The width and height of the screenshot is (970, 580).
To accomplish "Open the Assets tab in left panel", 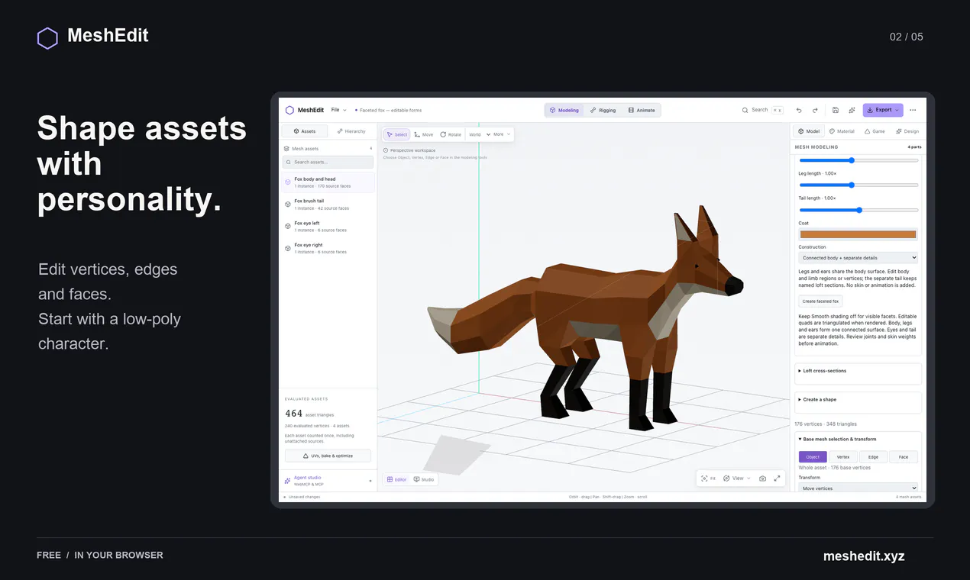I will point(305,131).
